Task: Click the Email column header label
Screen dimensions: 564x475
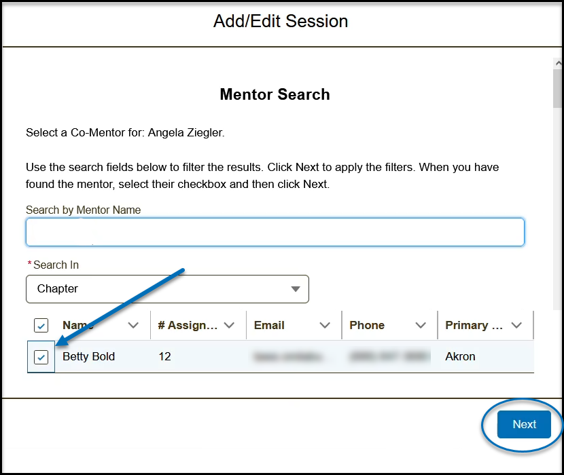Action: 268,325
